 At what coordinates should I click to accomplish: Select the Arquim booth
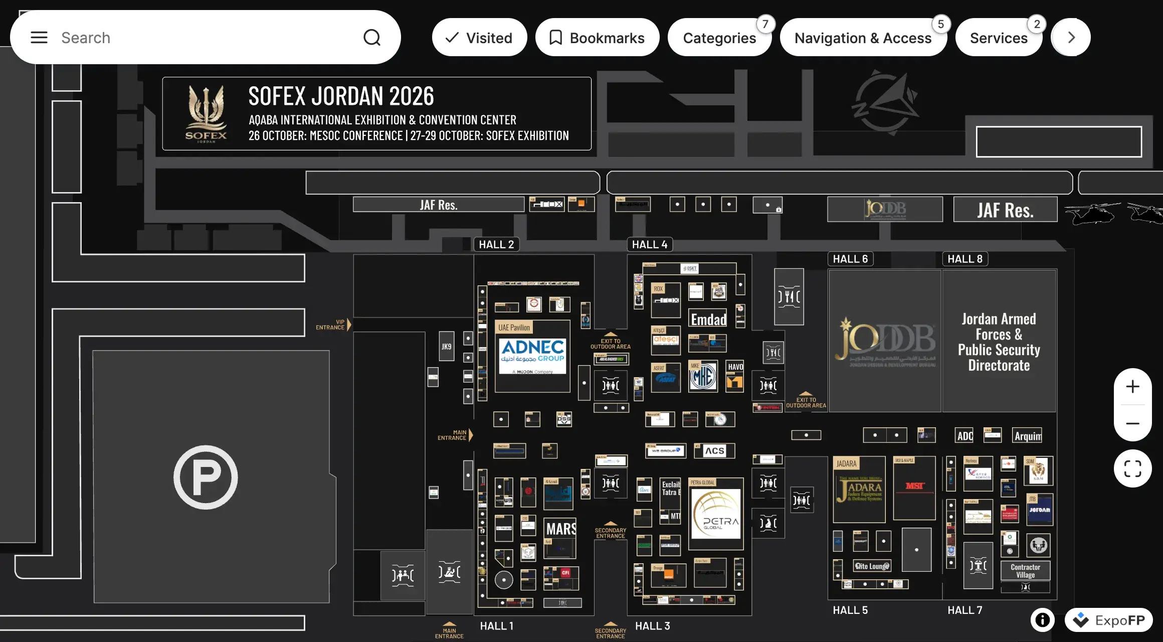[x=1027, y=435]
